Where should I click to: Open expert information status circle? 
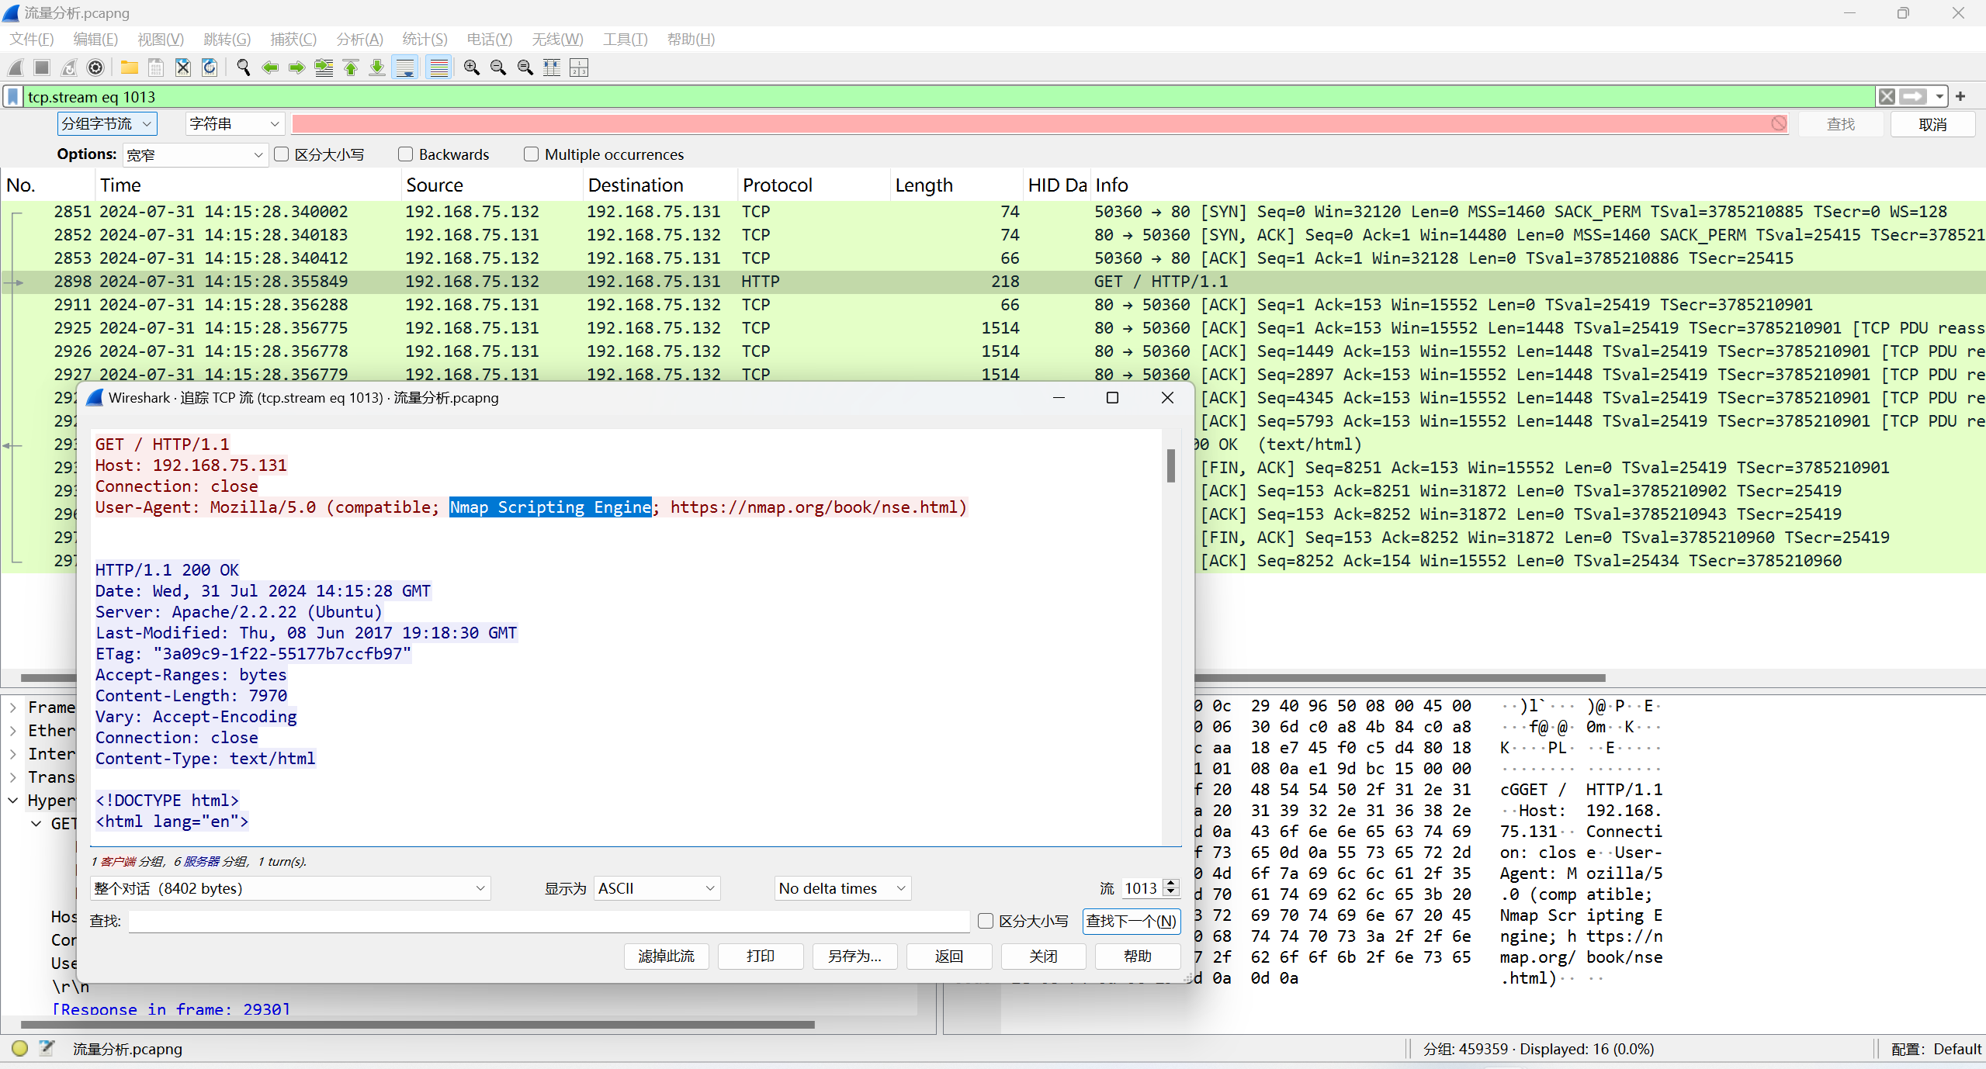20,1049
